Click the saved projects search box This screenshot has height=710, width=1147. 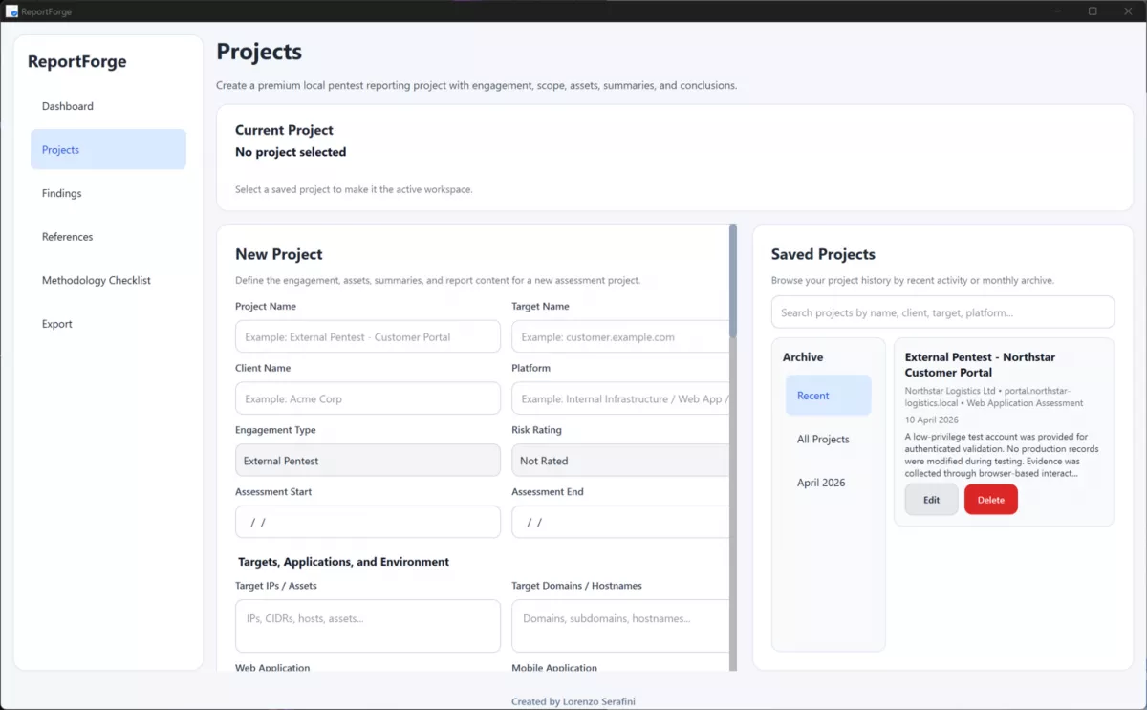tap(942, 312)
